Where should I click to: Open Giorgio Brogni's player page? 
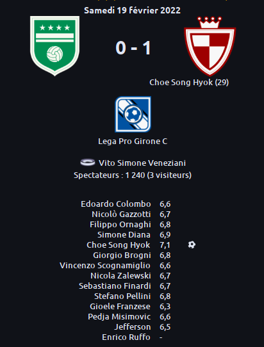122,255
